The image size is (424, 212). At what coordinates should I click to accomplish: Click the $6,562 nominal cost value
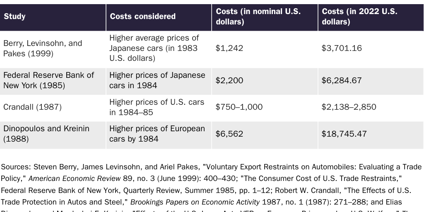click(229, 134)
